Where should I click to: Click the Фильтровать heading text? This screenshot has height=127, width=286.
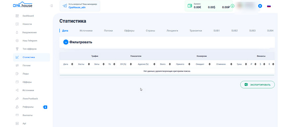(x=81, y=42)
